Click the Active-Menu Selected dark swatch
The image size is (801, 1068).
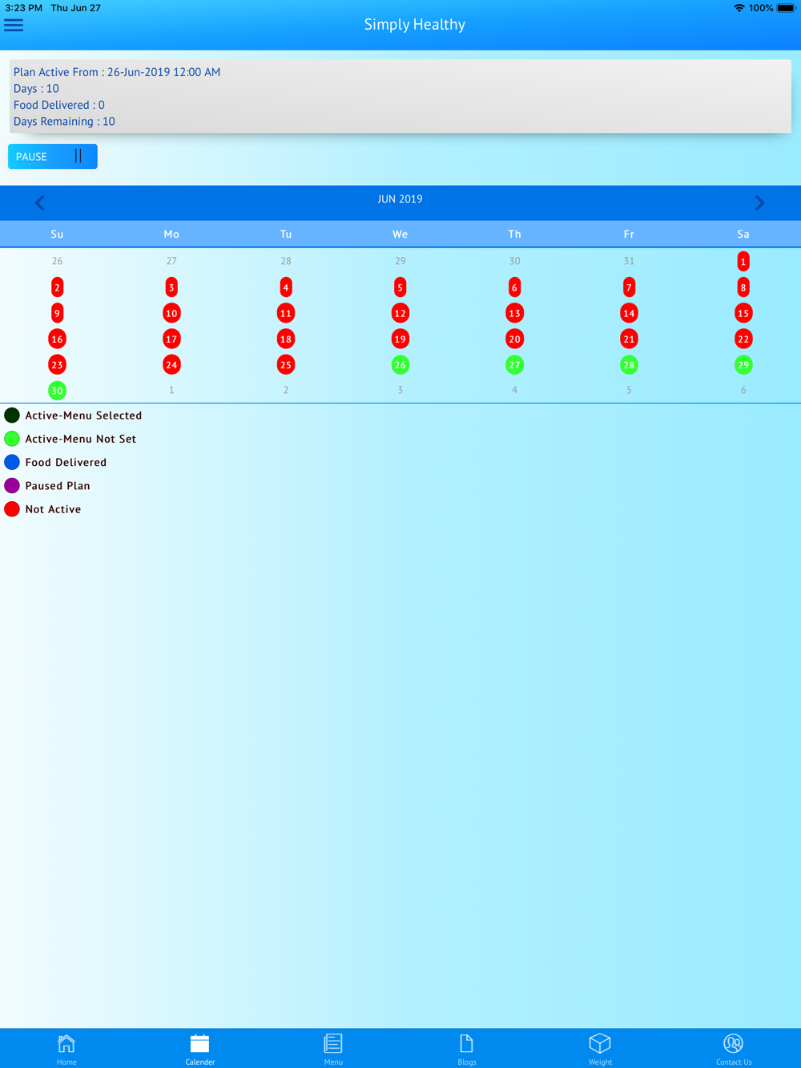[12, 416]
